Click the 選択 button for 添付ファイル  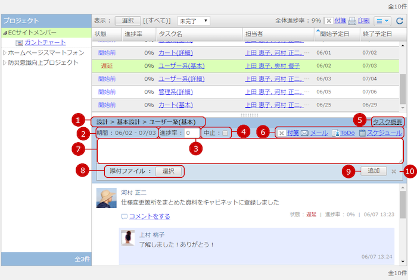tap(168, 171)
